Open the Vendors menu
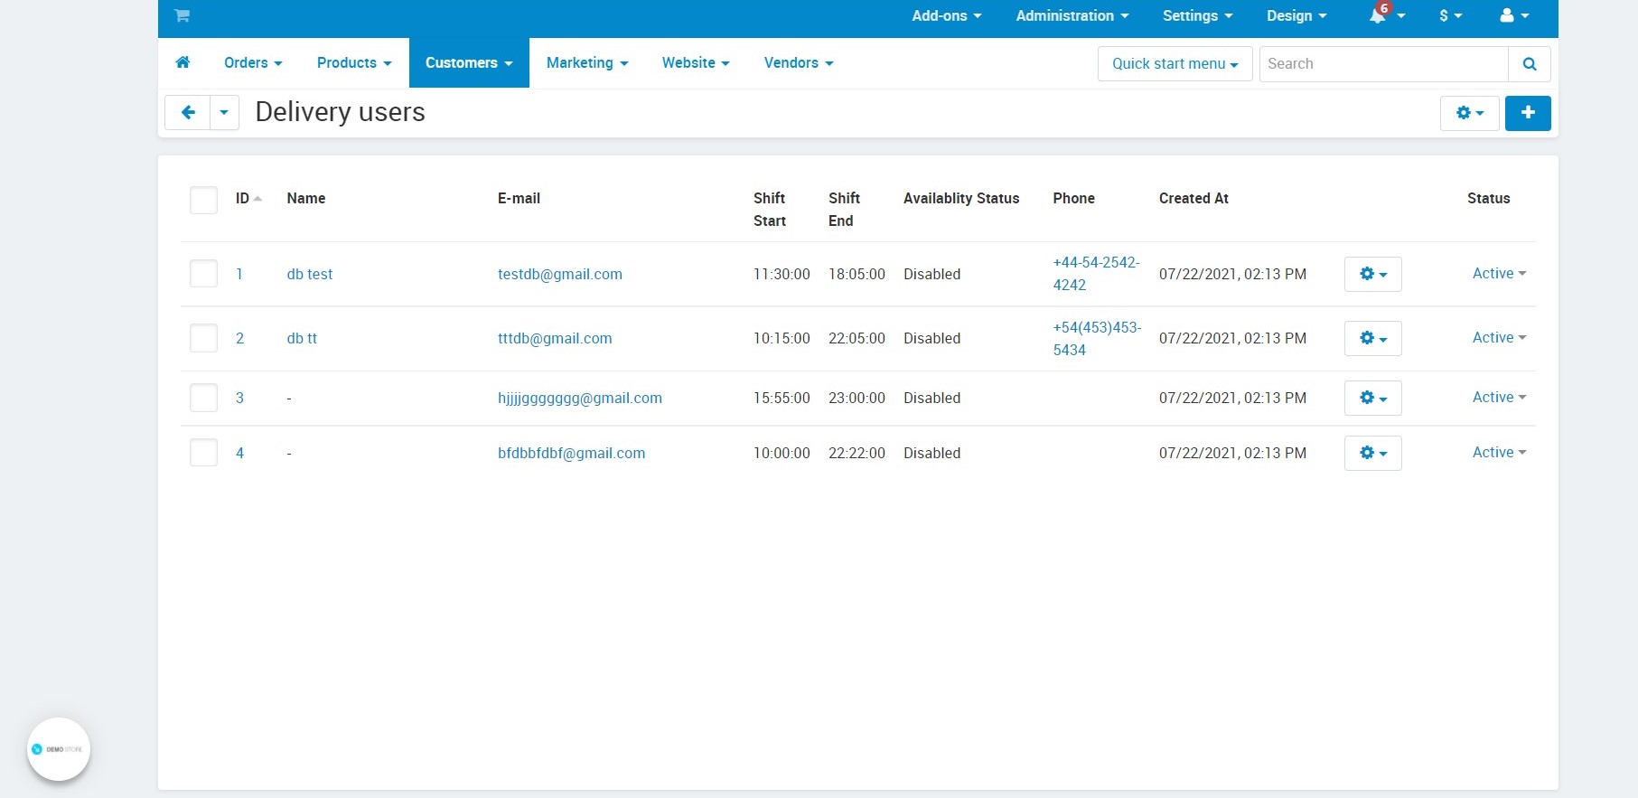1638x798 pixels. 799,62
